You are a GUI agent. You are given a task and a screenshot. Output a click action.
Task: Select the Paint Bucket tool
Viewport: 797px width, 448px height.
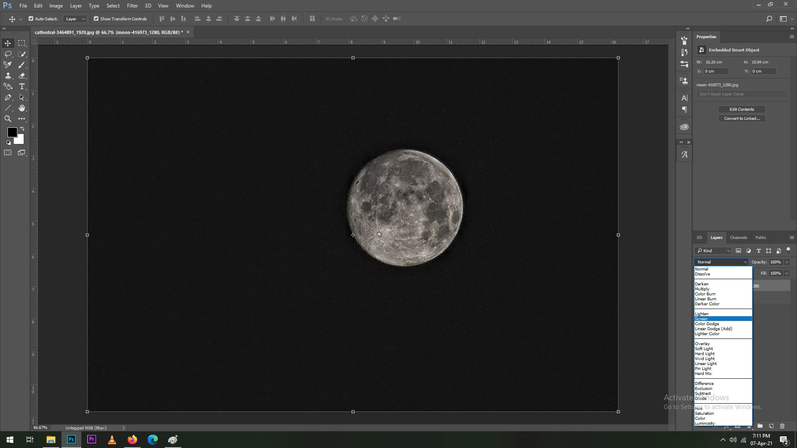click(8, 86)
